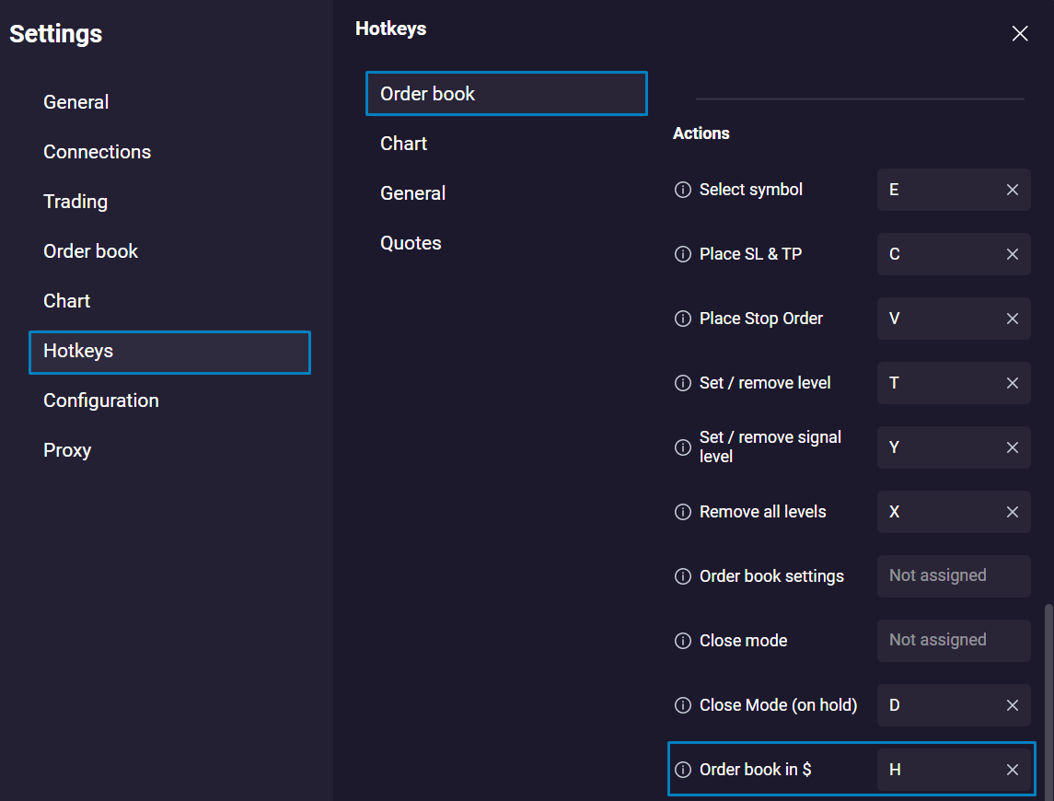This screenshot has width=1054, height=801.
Task: Edit the Order book in $ hotkey field
Action: click(x=953, y=770)
